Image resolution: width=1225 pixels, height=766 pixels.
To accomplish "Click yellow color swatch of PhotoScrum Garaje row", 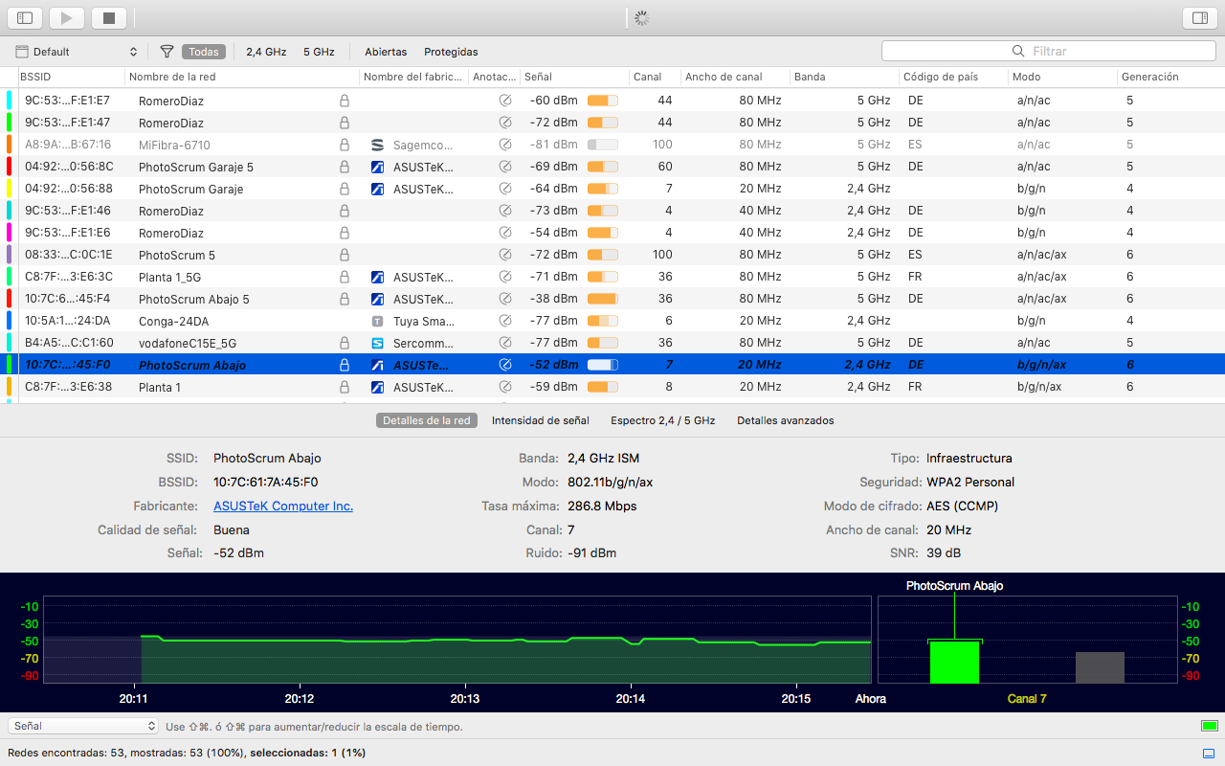I will coord(9,189).
